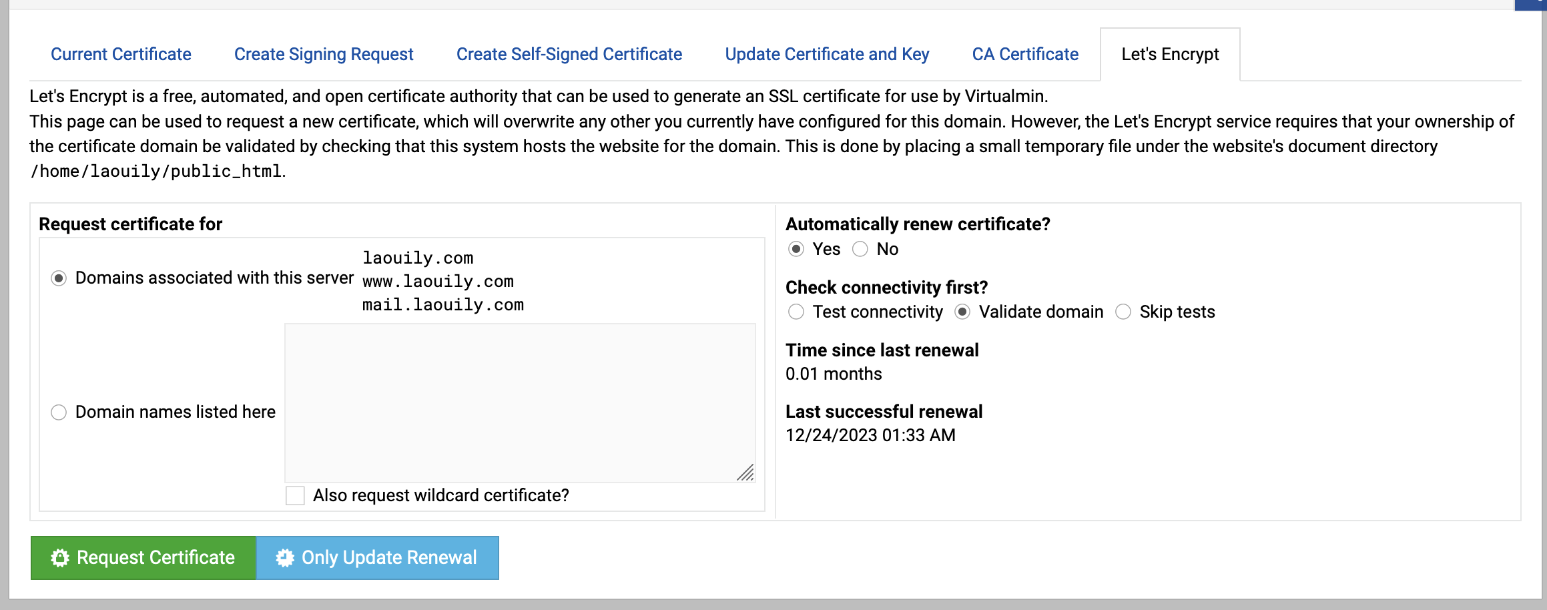The height and width of the screenshot is (610, 1547).
Task: Open the CA Certificate tab
Action: (1025, 54)
